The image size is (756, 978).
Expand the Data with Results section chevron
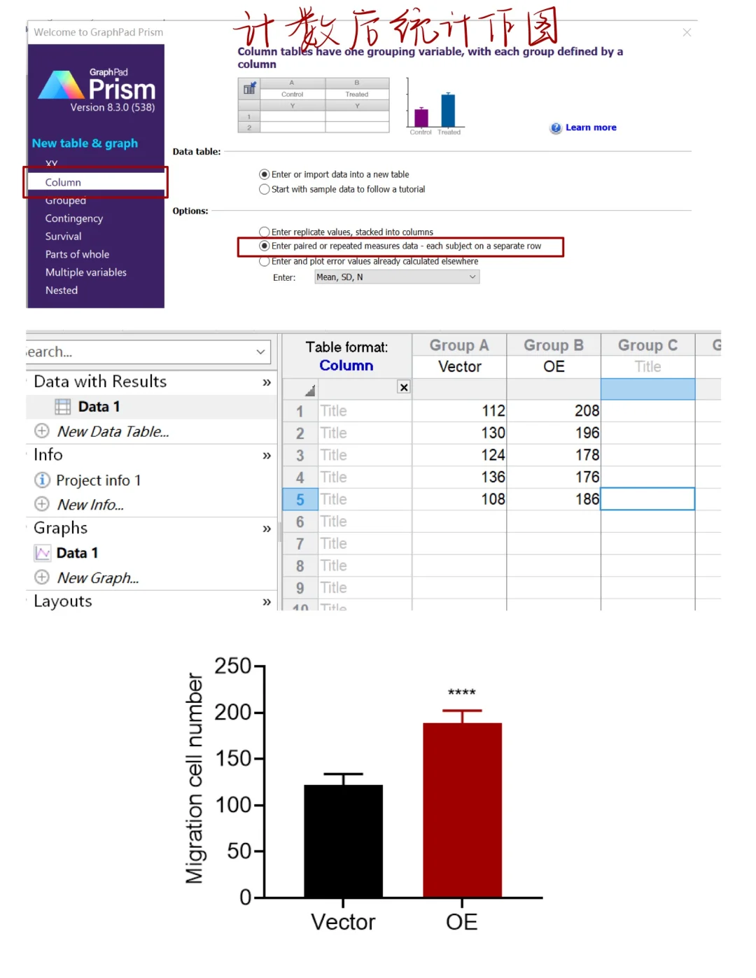click(267, 382)
